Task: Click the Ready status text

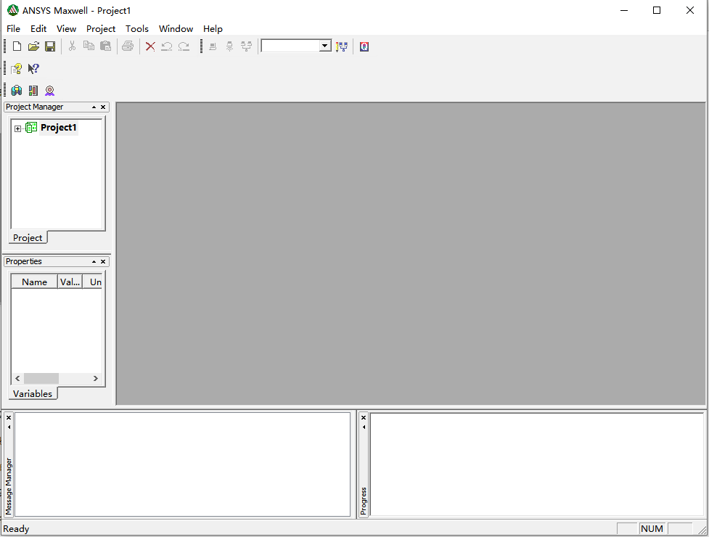Action: coord(16,529)
